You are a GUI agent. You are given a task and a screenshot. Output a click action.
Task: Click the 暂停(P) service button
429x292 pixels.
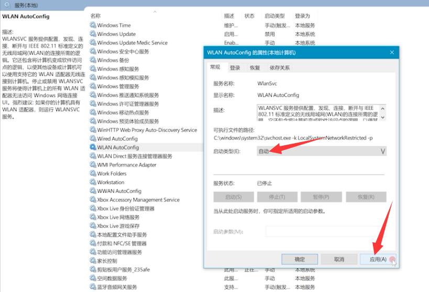click(x=321, y=197)
